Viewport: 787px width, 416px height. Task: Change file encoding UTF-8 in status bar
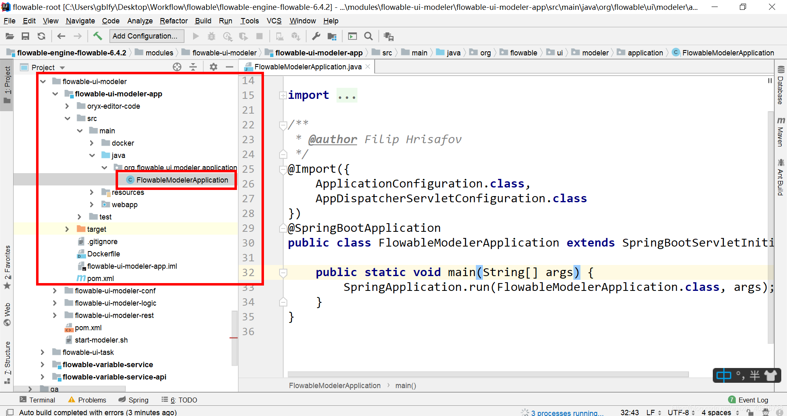click(681, 412)
